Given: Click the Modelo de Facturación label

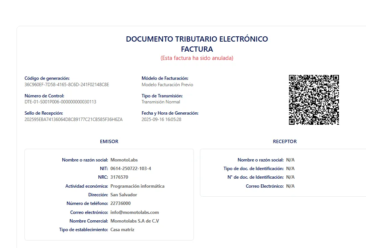Looking at the screenshot, I should click(x=167, y=78).
